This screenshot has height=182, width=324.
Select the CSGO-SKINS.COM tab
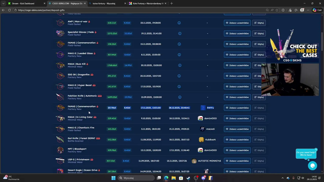click(x=67, y=3)
